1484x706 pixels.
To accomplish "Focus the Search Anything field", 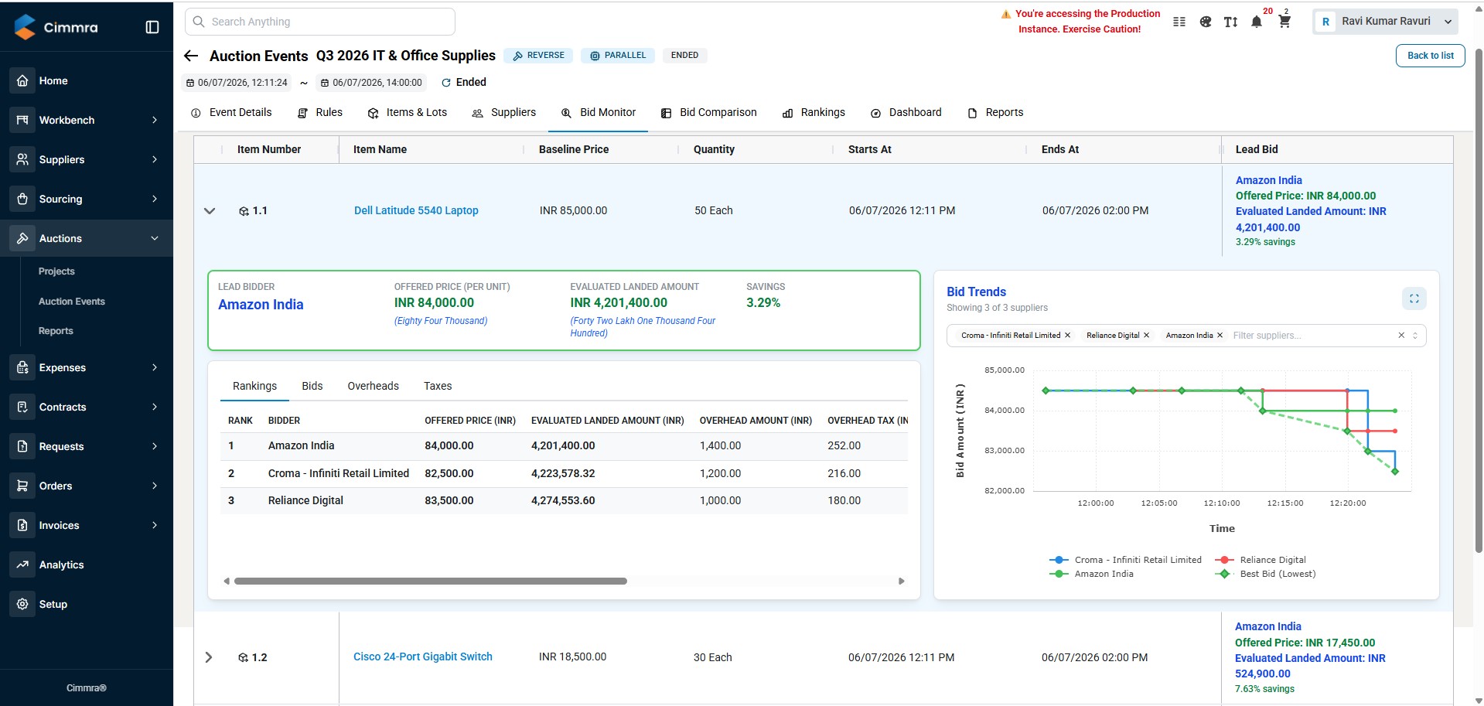I will (320, 22).
